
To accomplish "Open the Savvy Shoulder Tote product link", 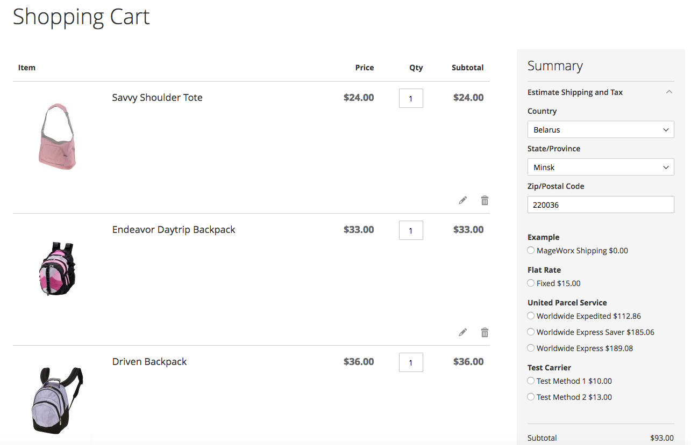I will pyautogui.click(x=157, y=98).
